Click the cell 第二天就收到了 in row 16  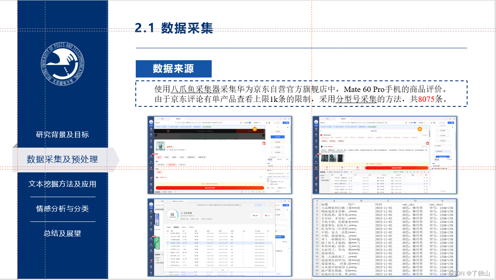coord(334,256)
